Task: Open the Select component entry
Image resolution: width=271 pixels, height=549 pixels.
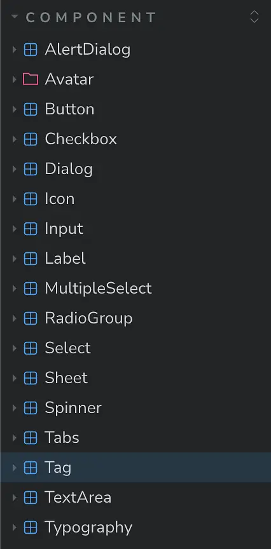Action: pos(67,348)
